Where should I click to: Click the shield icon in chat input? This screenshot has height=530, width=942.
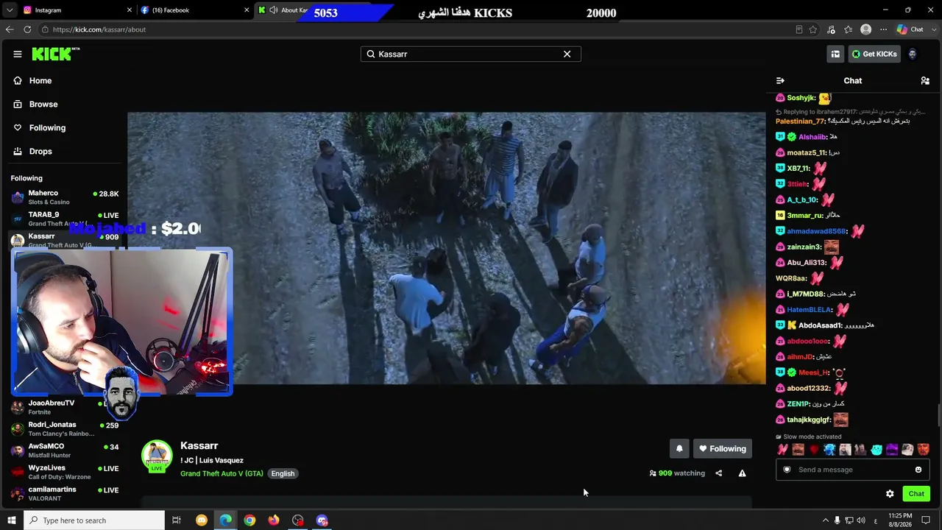pos(787,470)
